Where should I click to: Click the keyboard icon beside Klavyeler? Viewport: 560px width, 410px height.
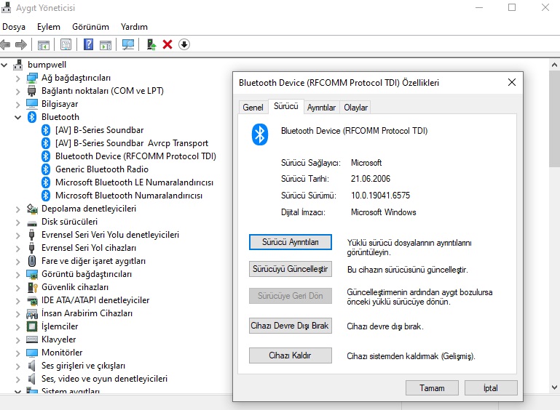(x=32, y=339)
